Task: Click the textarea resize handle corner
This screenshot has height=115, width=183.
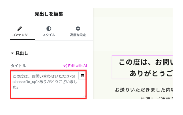Action: pyautogui.click(x=84, y=96)
